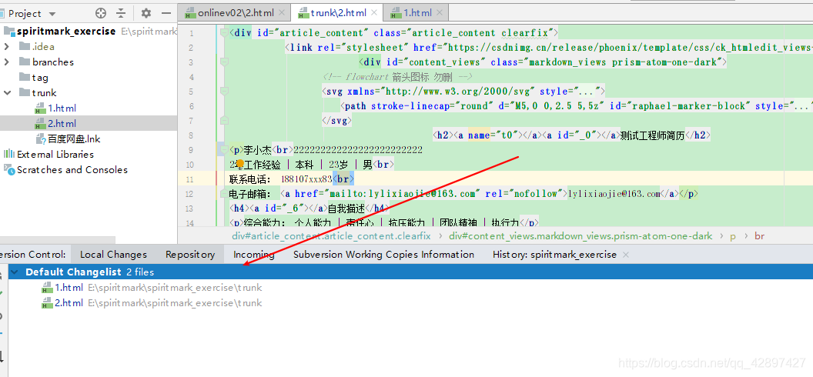Click the flowchart comment on line 4
Screen dimensions: 813x377
397,77
